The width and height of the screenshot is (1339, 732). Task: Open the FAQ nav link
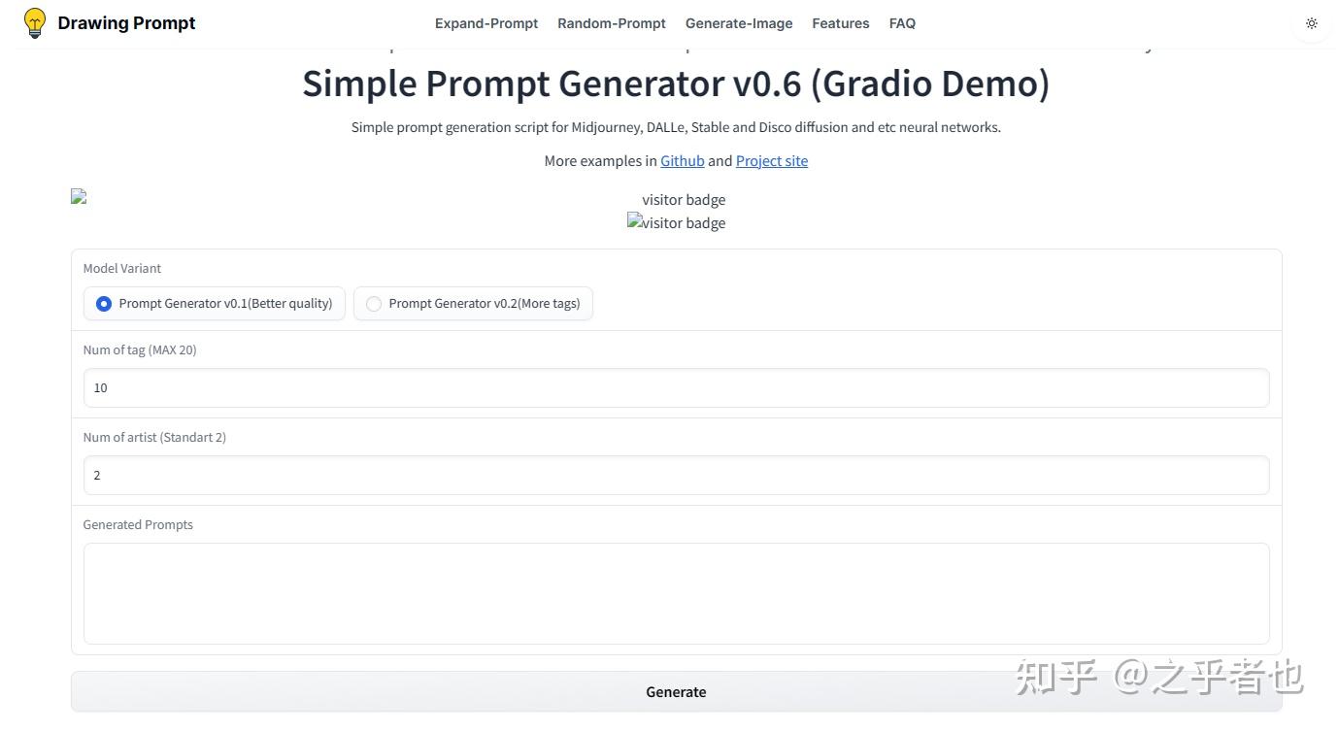tap(902, 23)
